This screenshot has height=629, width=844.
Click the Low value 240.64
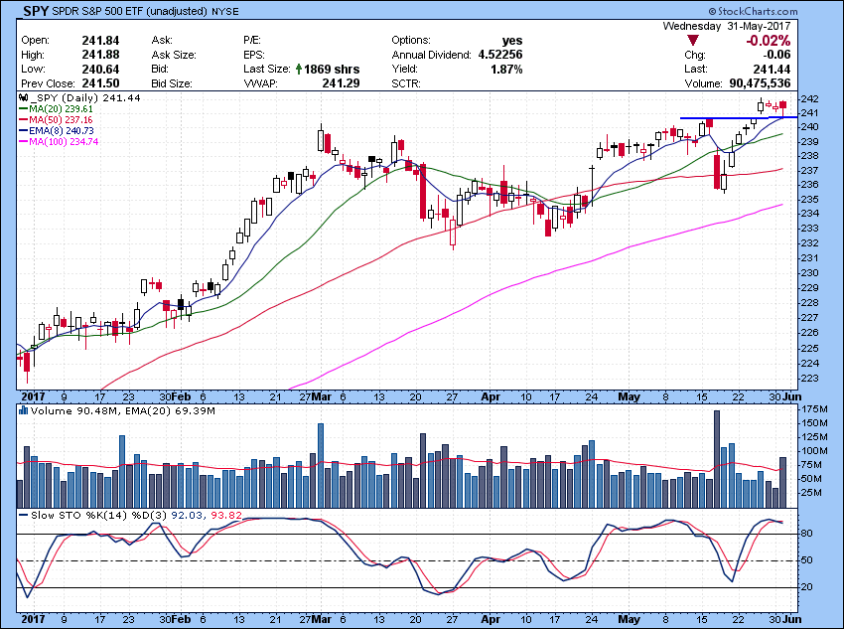click(x=100, y=69)
